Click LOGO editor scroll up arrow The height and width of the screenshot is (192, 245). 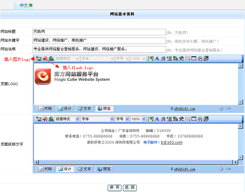click(x=240, y=66)
